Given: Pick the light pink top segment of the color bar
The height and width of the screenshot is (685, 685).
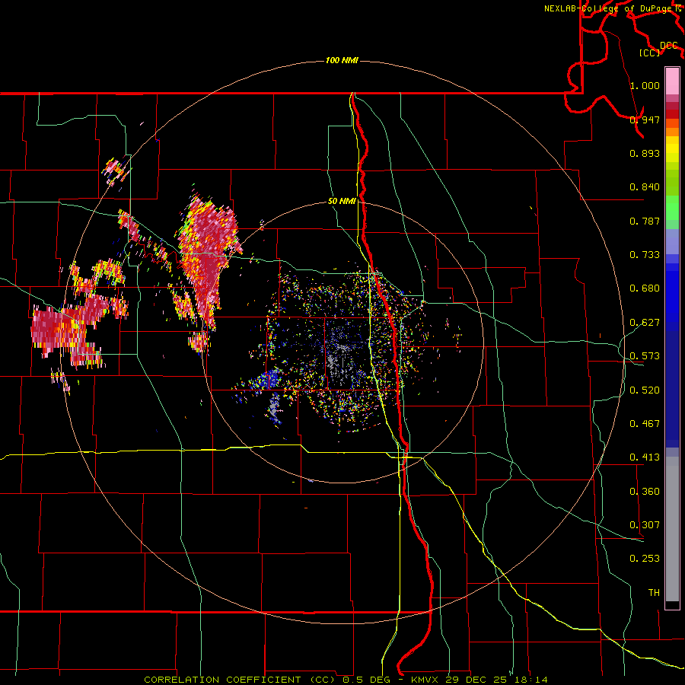Looking at the screenshot, I should tap(672, 81).
